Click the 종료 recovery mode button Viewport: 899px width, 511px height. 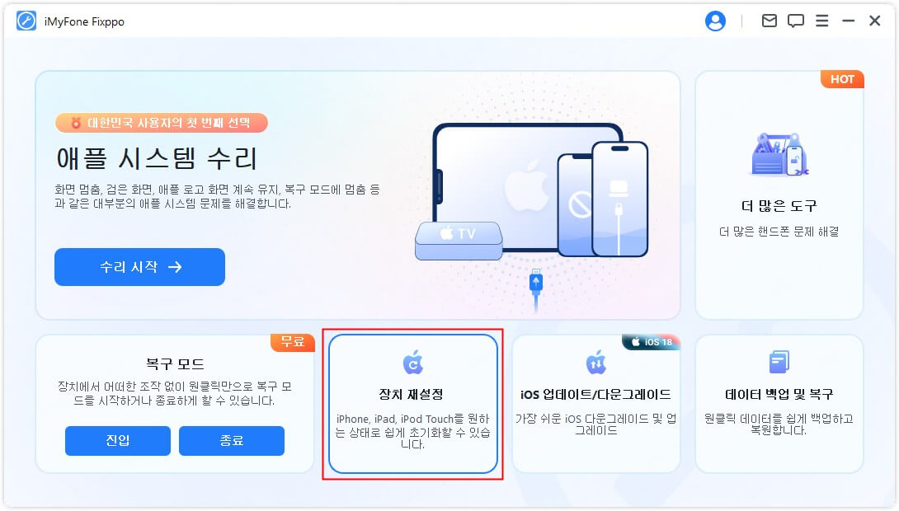pos(232,441)
